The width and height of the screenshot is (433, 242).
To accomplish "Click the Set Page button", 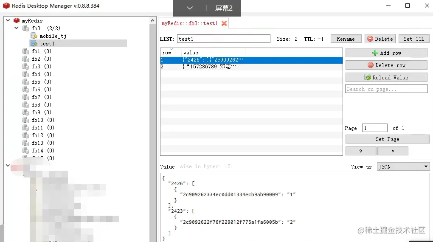I will click(387, 139).
